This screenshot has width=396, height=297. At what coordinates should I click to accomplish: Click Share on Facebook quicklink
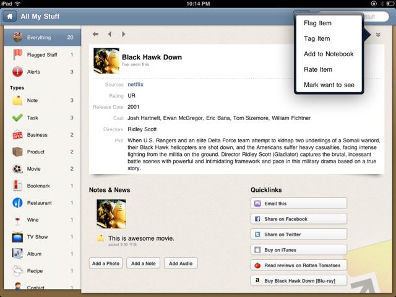pos(299,219)
